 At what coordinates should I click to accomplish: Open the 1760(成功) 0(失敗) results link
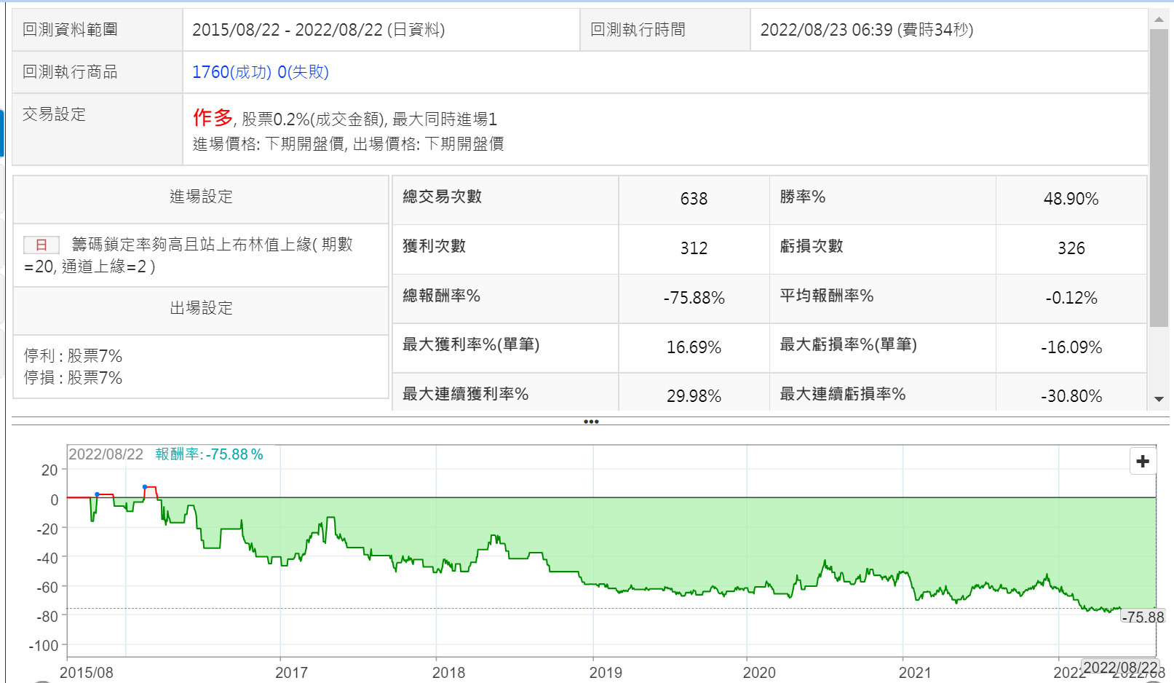click(261, 72)
